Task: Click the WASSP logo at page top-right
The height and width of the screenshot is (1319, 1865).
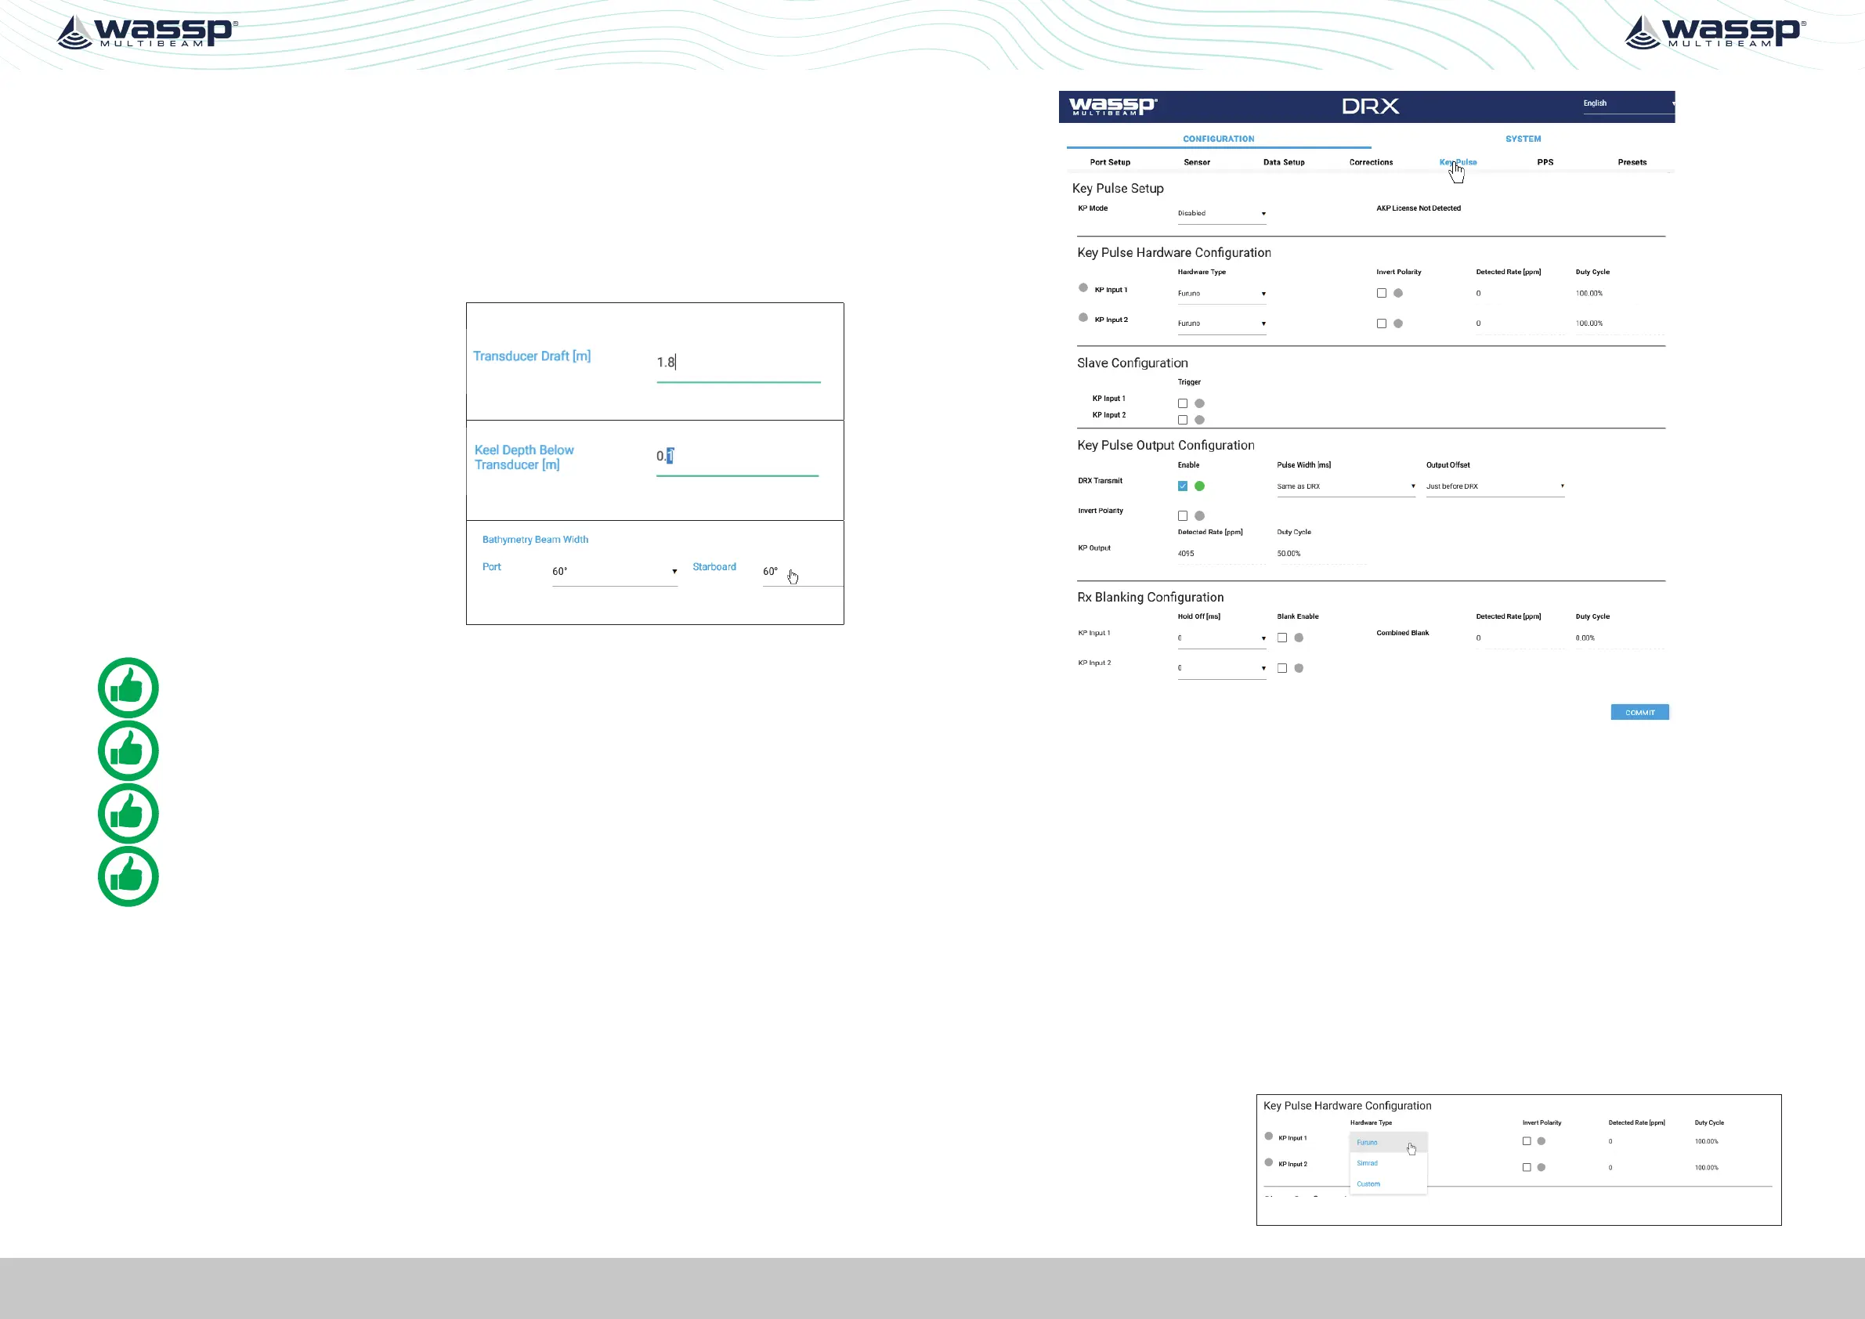Action: [1715, 32]
